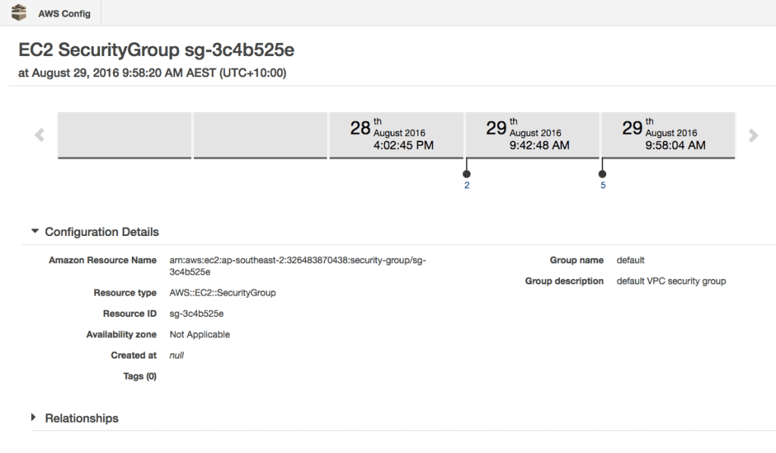The height and width of the screenshot is (453, 776).
Task: Select the 29th August 9:58:04 AM snapshot
Action: click(x=667, y=135)
